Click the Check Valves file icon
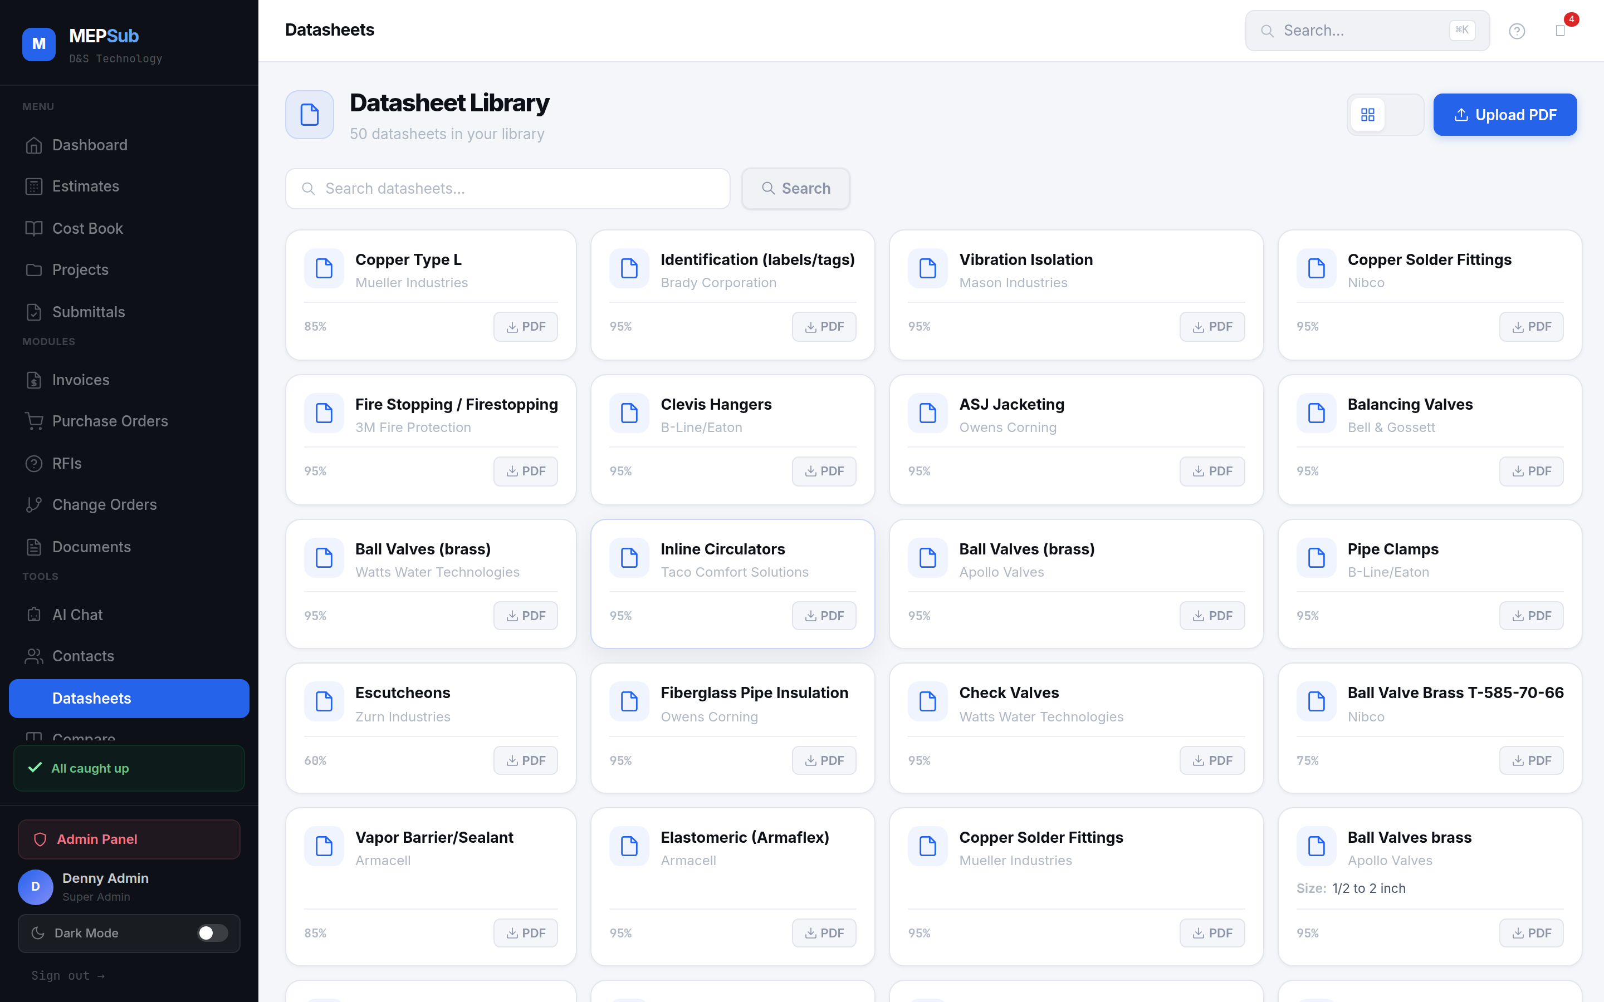This screenshot has width=1604, height=1002. pyautogui.click(x=928, y=701)
